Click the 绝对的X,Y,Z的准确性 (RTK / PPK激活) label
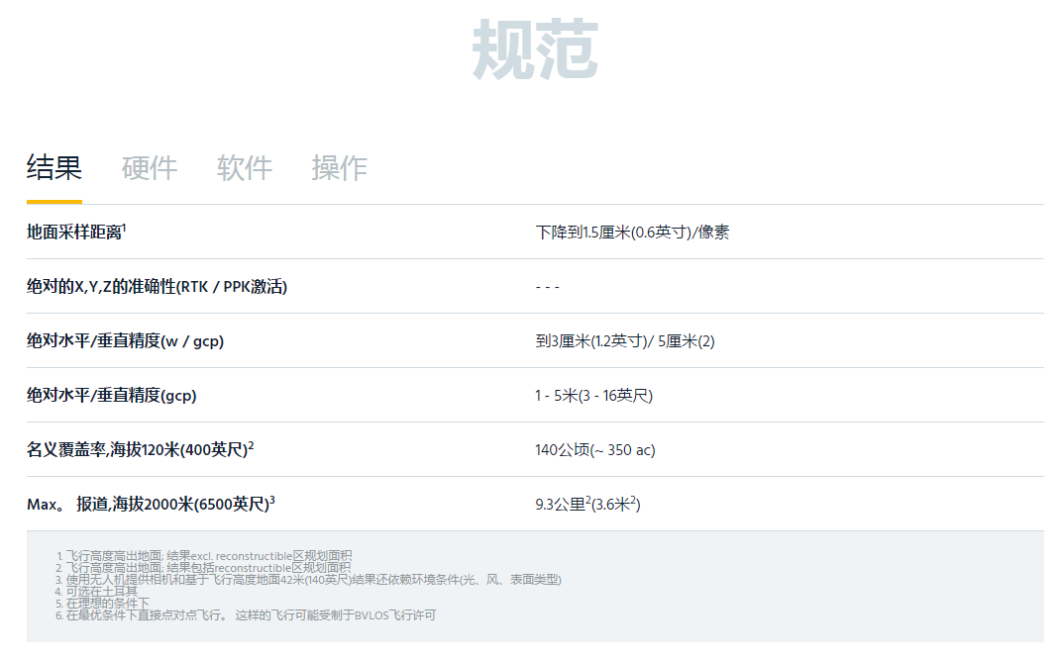The height and width of the screenshot is (657, 1060). tap(157, 287)
